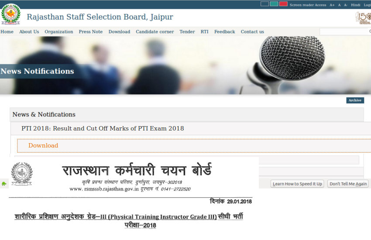Click the 150 years Mahatma commemoration logo
Screen dimensions: 371x240
364,18
